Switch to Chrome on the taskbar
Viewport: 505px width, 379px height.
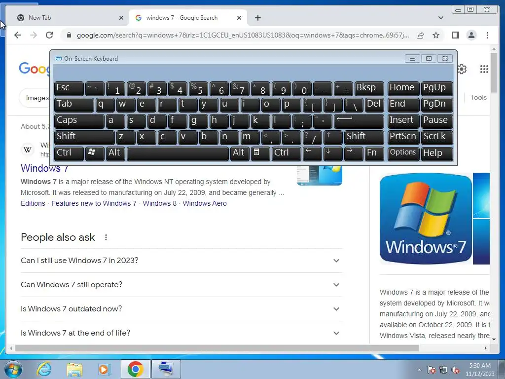(136, 369)
